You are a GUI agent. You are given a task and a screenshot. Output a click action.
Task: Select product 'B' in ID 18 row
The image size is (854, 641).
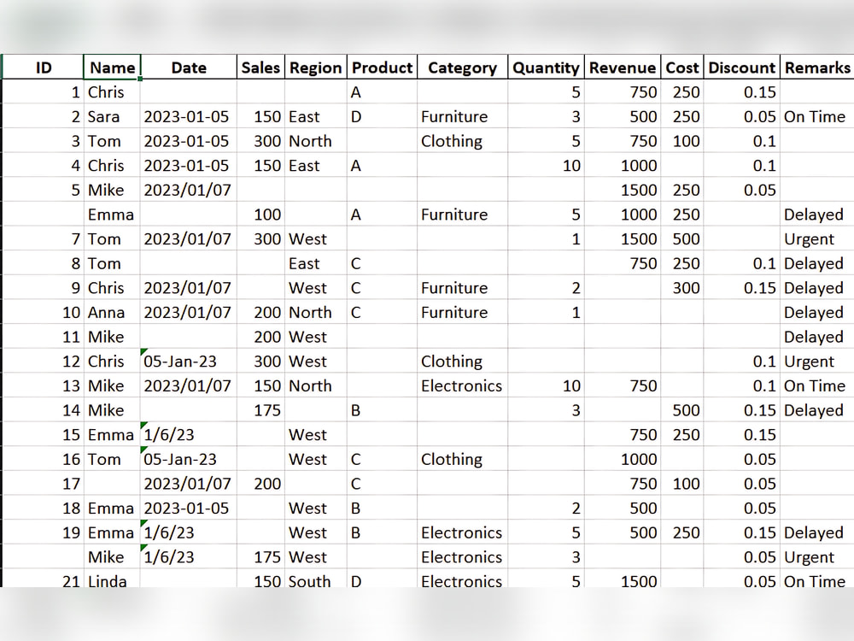[x=382, y=508]
